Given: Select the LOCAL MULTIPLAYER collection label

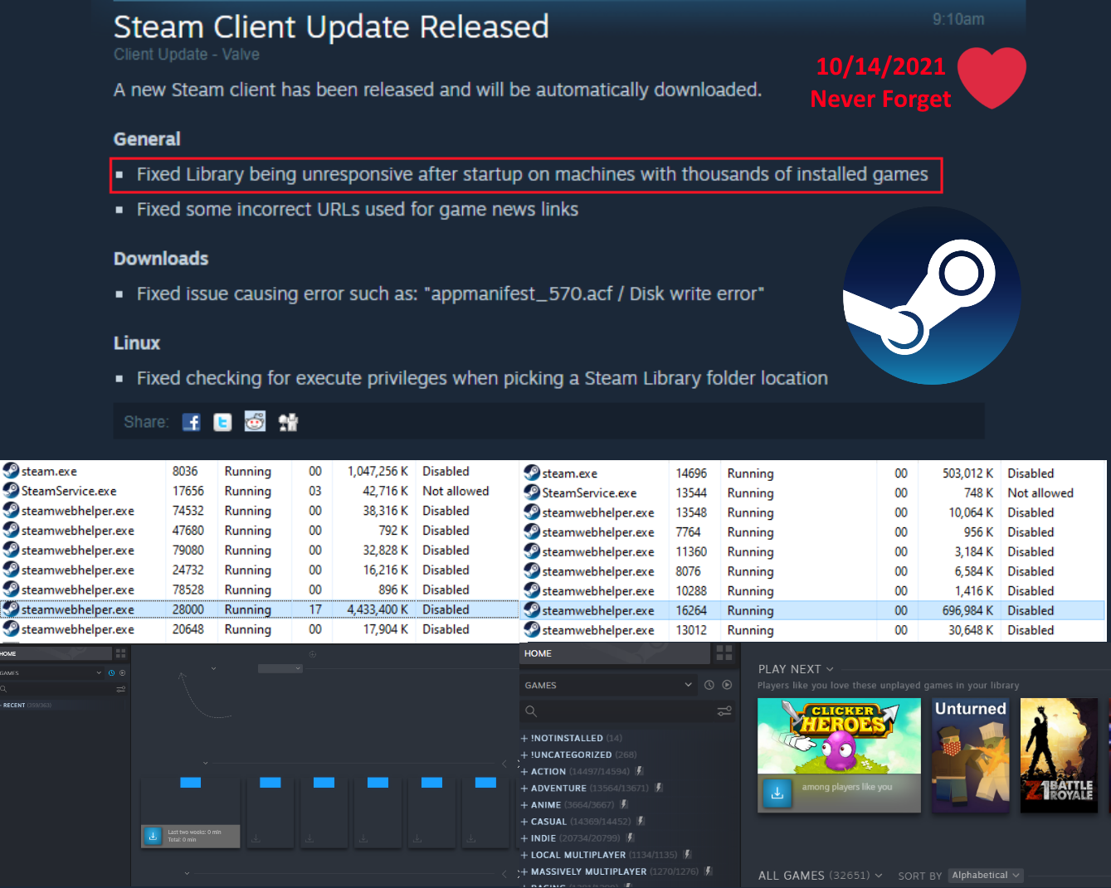Looking at the screenshot, I should [x=578, y=854].
